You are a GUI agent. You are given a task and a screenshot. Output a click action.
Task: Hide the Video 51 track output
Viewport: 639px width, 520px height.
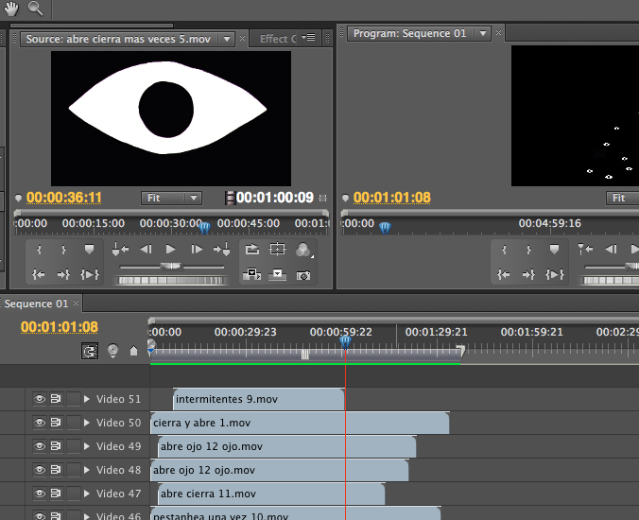tap(40, 399)
